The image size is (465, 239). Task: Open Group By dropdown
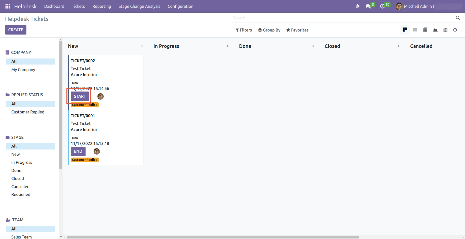pos(269,30)
